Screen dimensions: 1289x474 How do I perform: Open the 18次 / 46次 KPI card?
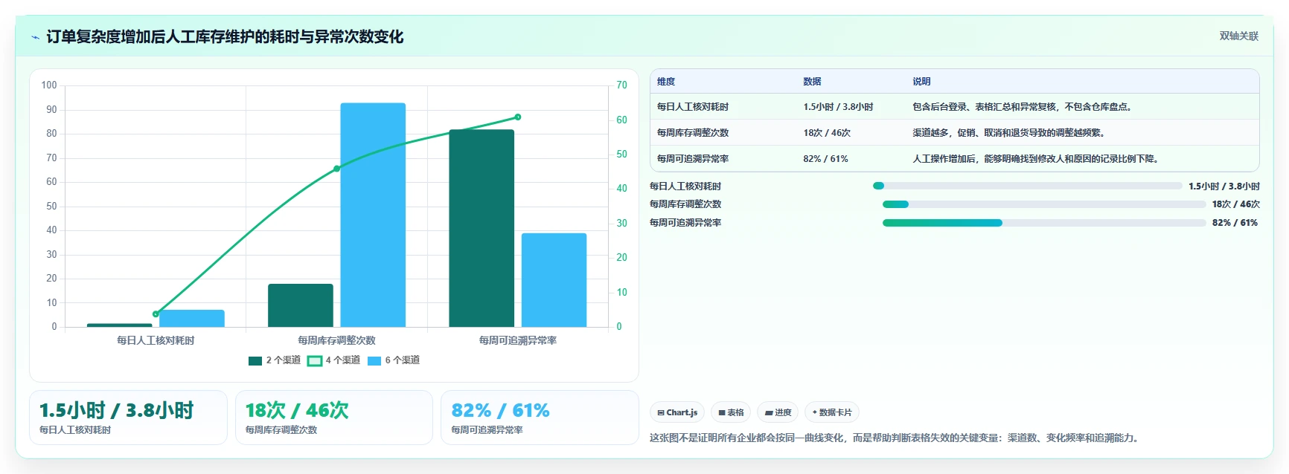point(334,418)
